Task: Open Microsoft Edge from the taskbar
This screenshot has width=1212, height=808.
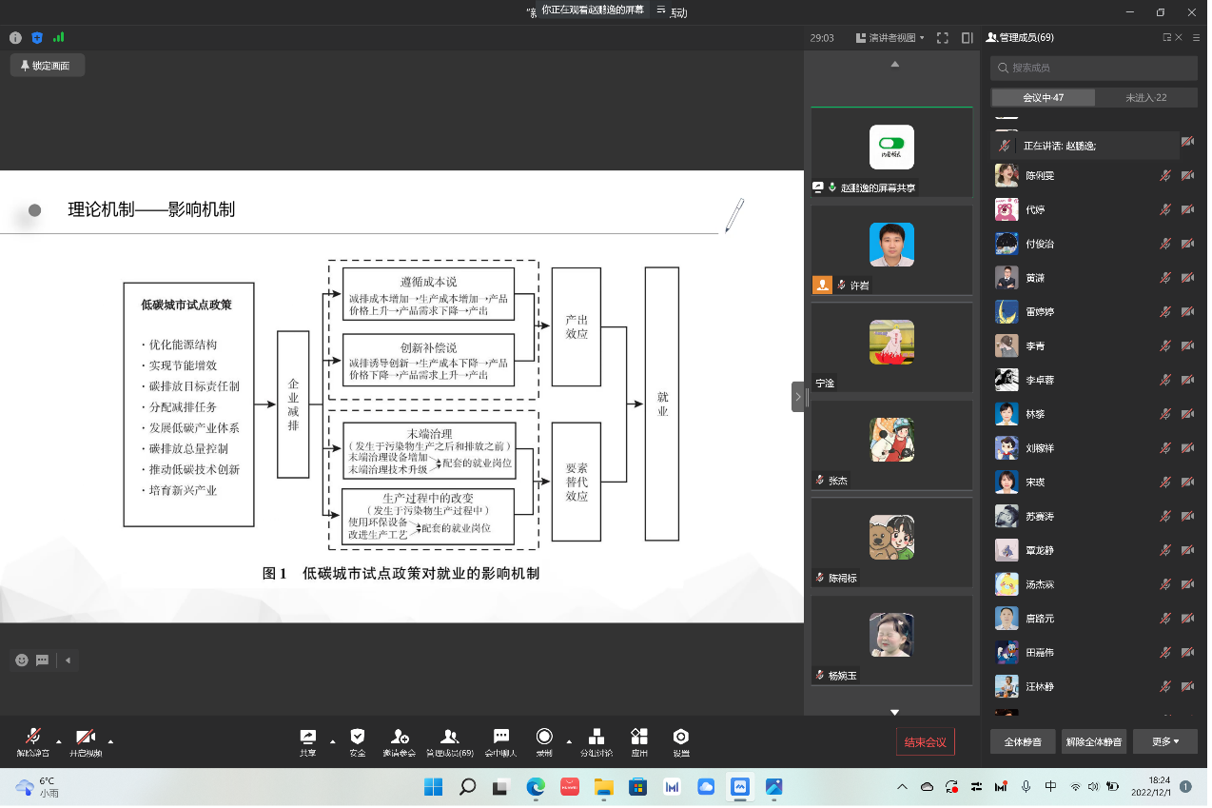Action: point(536,787)
